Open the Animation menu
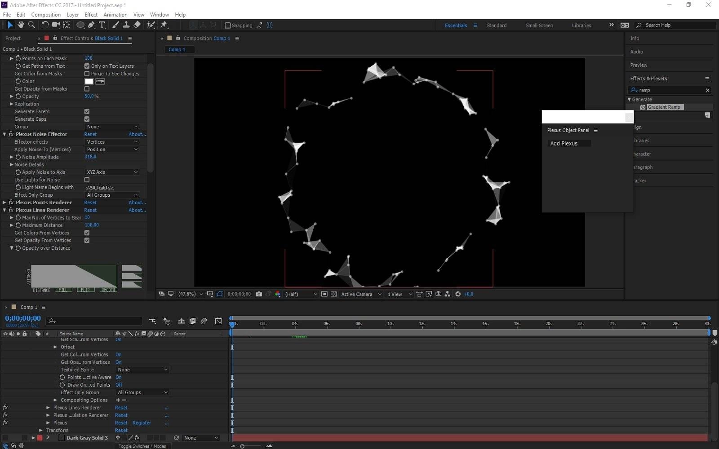The width and height of the screenshot is (719, 449). point(115,15)
